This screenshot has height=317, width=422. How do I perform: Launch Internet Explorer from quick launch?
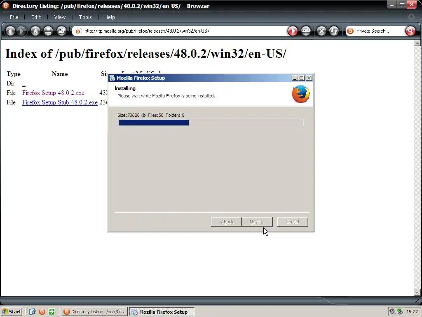pos(32,312)
